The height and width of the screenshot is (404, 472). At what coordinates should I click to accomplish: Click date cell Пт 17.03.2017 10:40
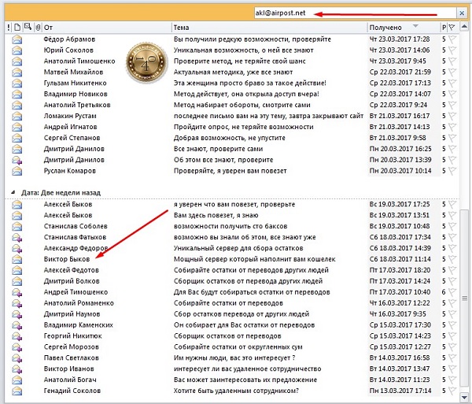click(400, 292)
